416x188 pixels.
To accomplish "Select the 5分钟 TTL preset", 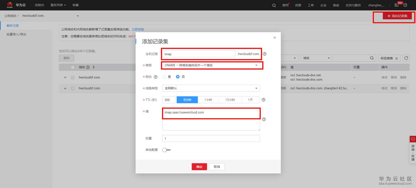I will pyautogui.click(x=187, y=100).
